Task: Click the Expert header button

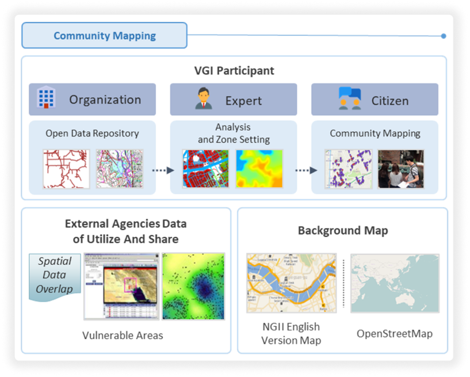Action: [234, 100]
